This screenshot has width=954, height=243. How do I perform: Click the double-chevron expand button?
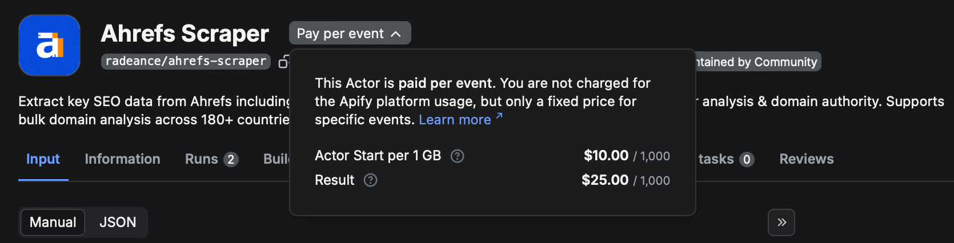[x=781, y=222]
